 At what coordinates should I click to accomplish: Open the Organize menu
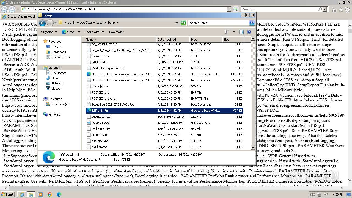pyautogui.click(x=49, y=32)
